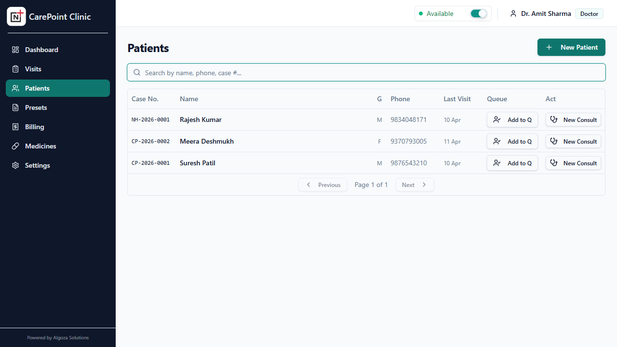Click the Patients people icon

[15, 88]
